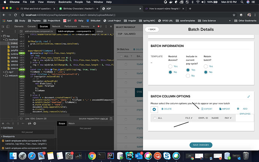Open the DevTools three-dot customize menu

pos(106,26)
